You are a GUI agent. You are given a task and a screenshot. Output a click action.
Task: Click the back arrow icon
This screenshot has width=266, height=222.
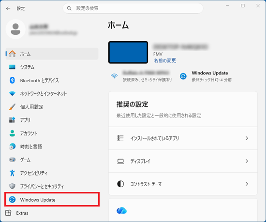(x=8, y=8)
